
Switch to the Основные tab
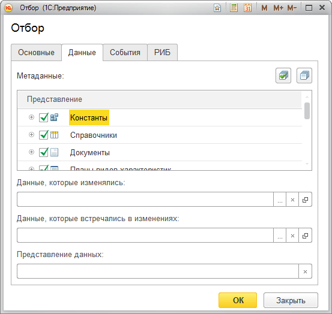36,52
